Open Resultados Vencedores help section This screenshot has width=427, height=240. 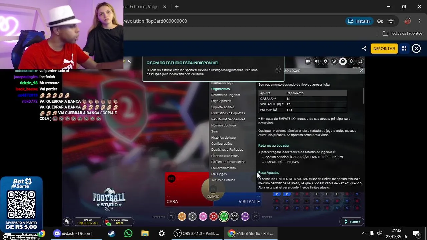point(228,119)
